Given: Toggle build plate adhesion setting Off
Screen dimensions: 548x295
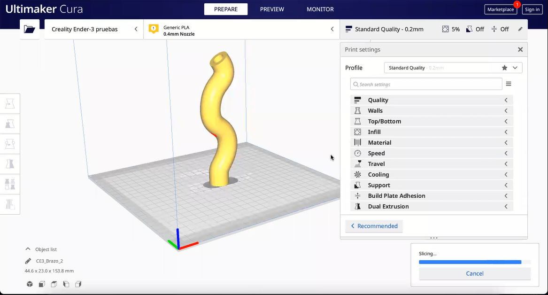Looking at the screenshot, I should (500, 29).
